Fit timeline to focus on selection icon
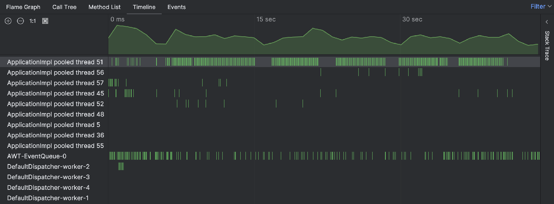This screenshot has width=554, height=204. pos(45,21)
